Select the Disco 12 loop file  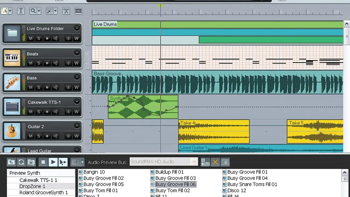(x=237, y=190)
